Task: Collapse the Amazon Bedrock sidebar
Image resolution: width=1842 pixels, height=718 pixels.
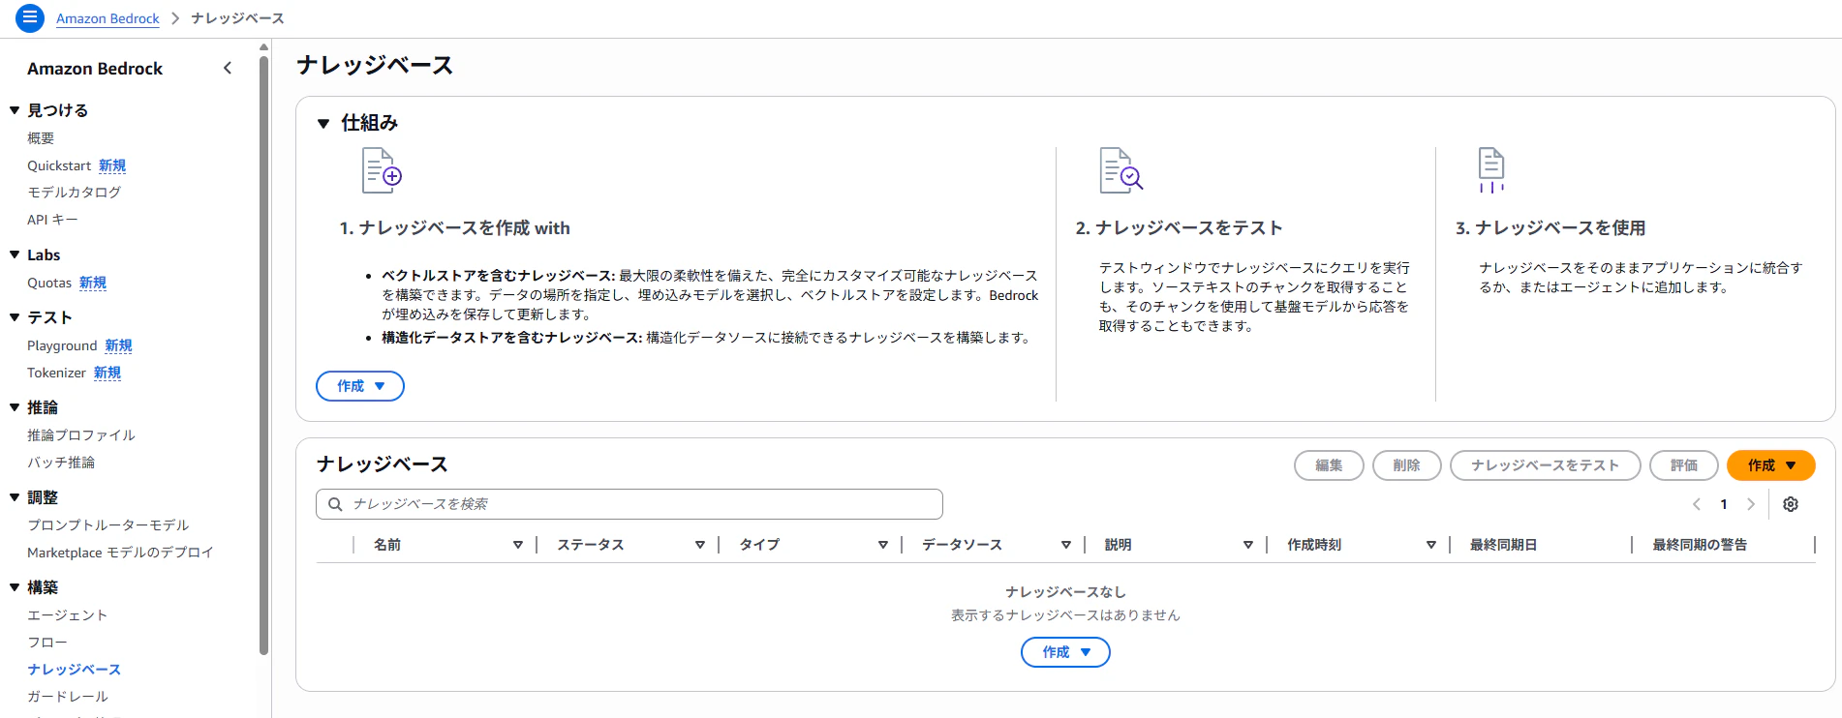Action: [228, 68]
